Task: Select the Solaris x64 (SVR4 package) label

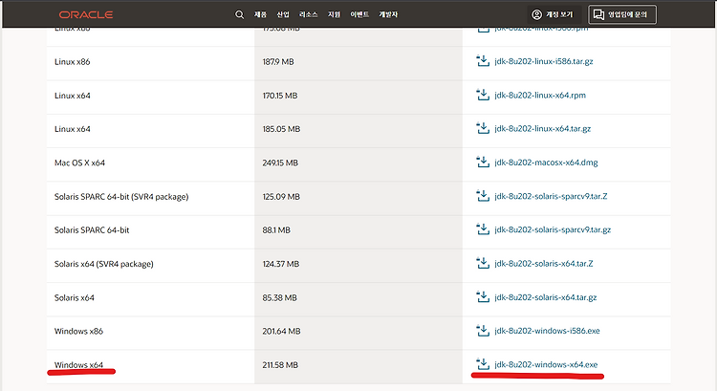Action: (x=104, y=264)
